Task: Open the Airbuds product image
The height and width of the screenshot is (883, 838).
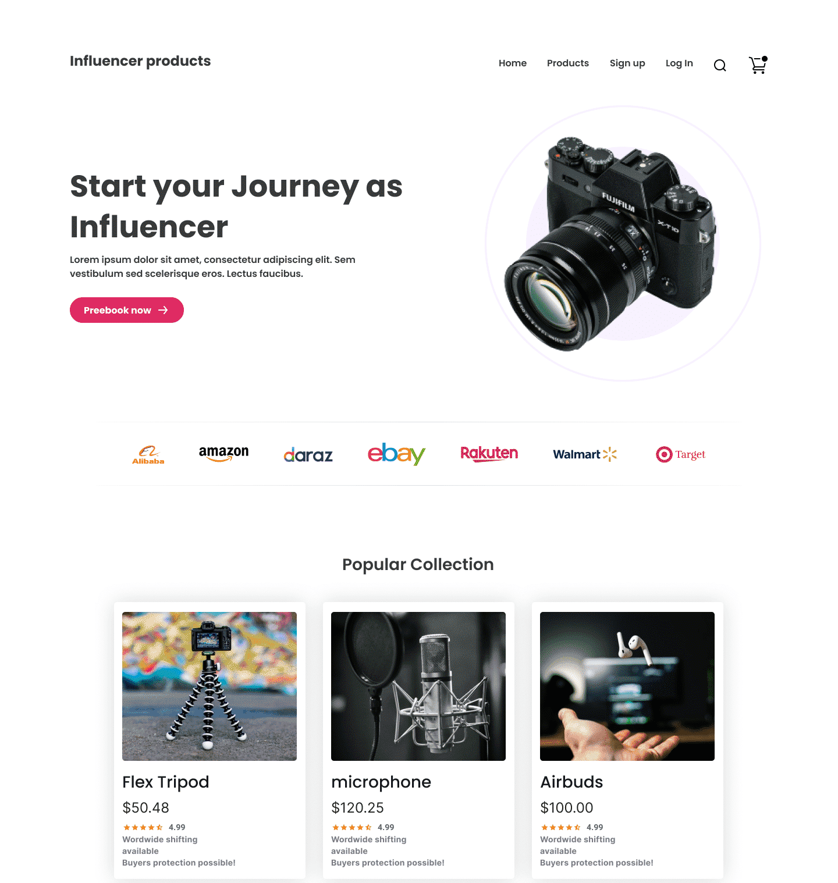Action: [627, 686]
